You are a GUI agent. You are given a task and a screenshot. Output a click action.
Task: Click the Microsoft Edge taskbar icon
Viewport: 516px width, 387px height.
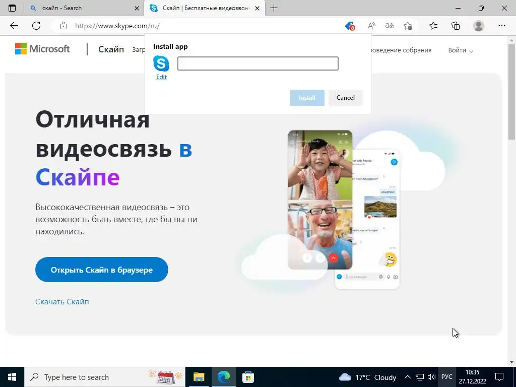pyautogui.click(x=223, y=377)
